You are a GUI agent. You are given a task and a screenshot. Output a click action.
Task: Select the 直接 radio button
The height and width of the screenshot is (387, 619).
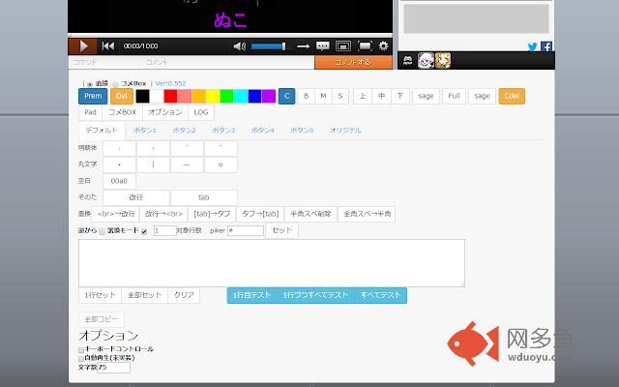(x=90, y=84)
